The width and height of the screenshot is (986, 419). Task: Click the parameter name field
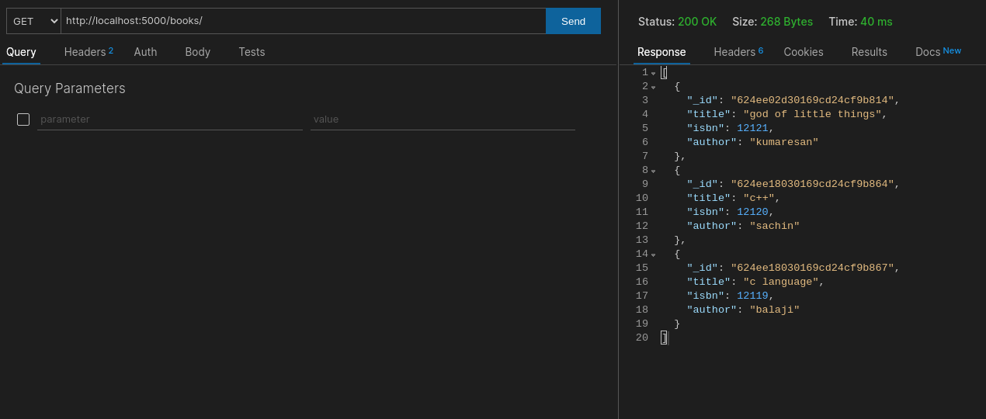tap(170, 119)
